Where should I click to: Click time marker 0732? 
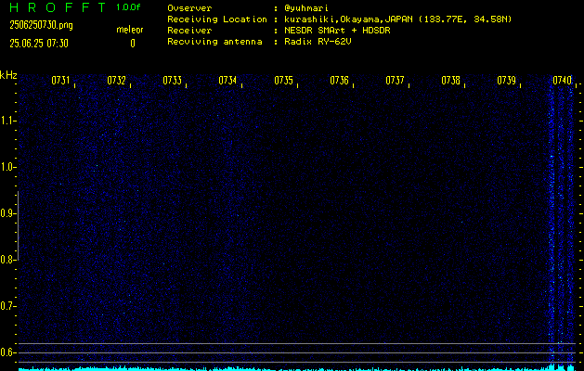coord(117,81)
